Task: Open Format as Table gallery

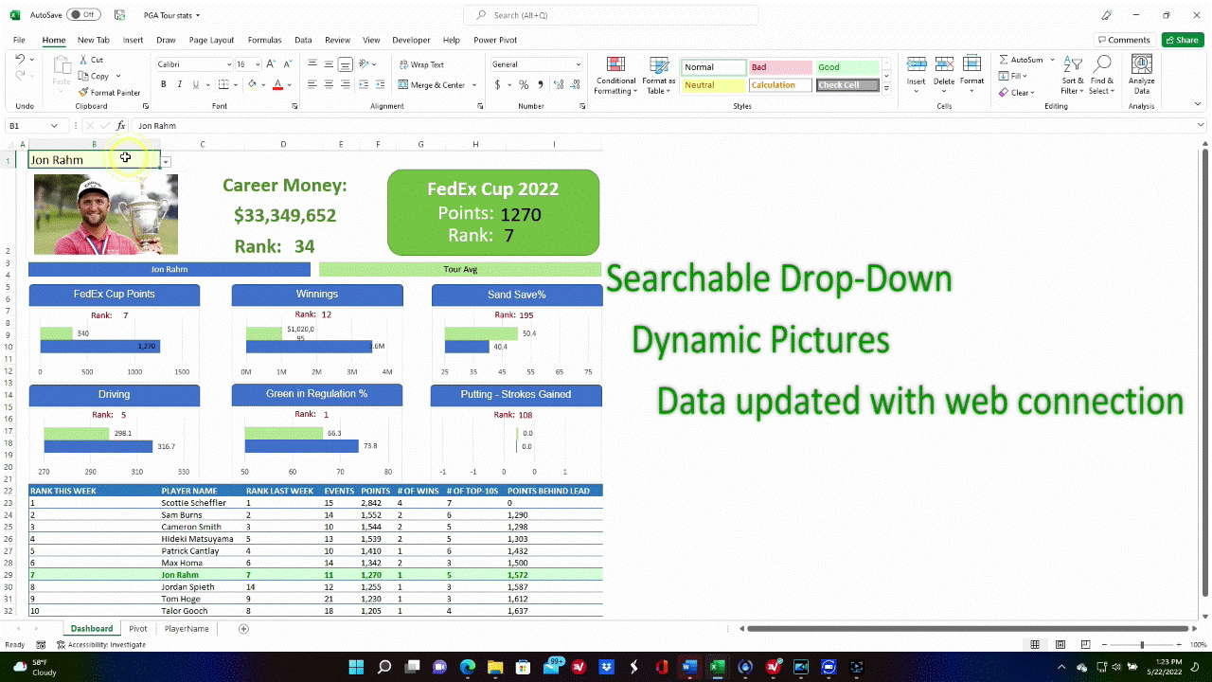Action: point(659,76)
